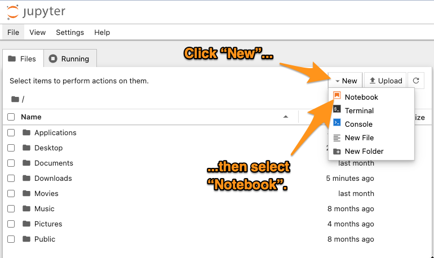
Task: Click the Music folder icon
Action: 26,208
